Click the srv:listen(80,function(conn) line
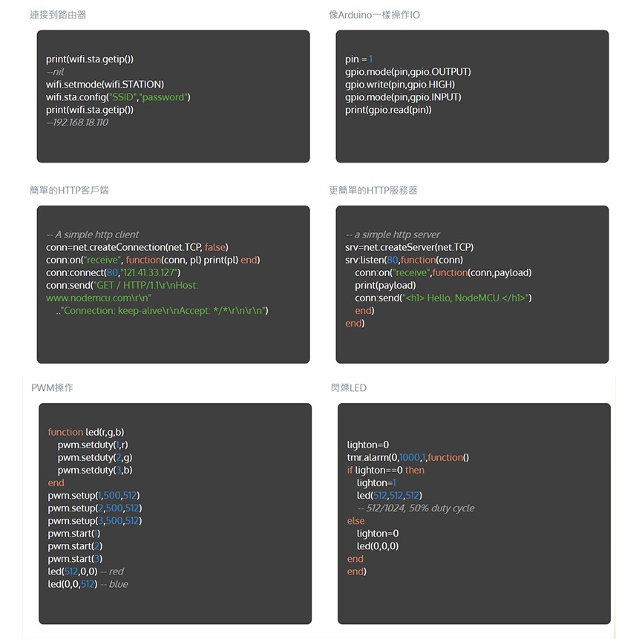 [x=404, y=260]
